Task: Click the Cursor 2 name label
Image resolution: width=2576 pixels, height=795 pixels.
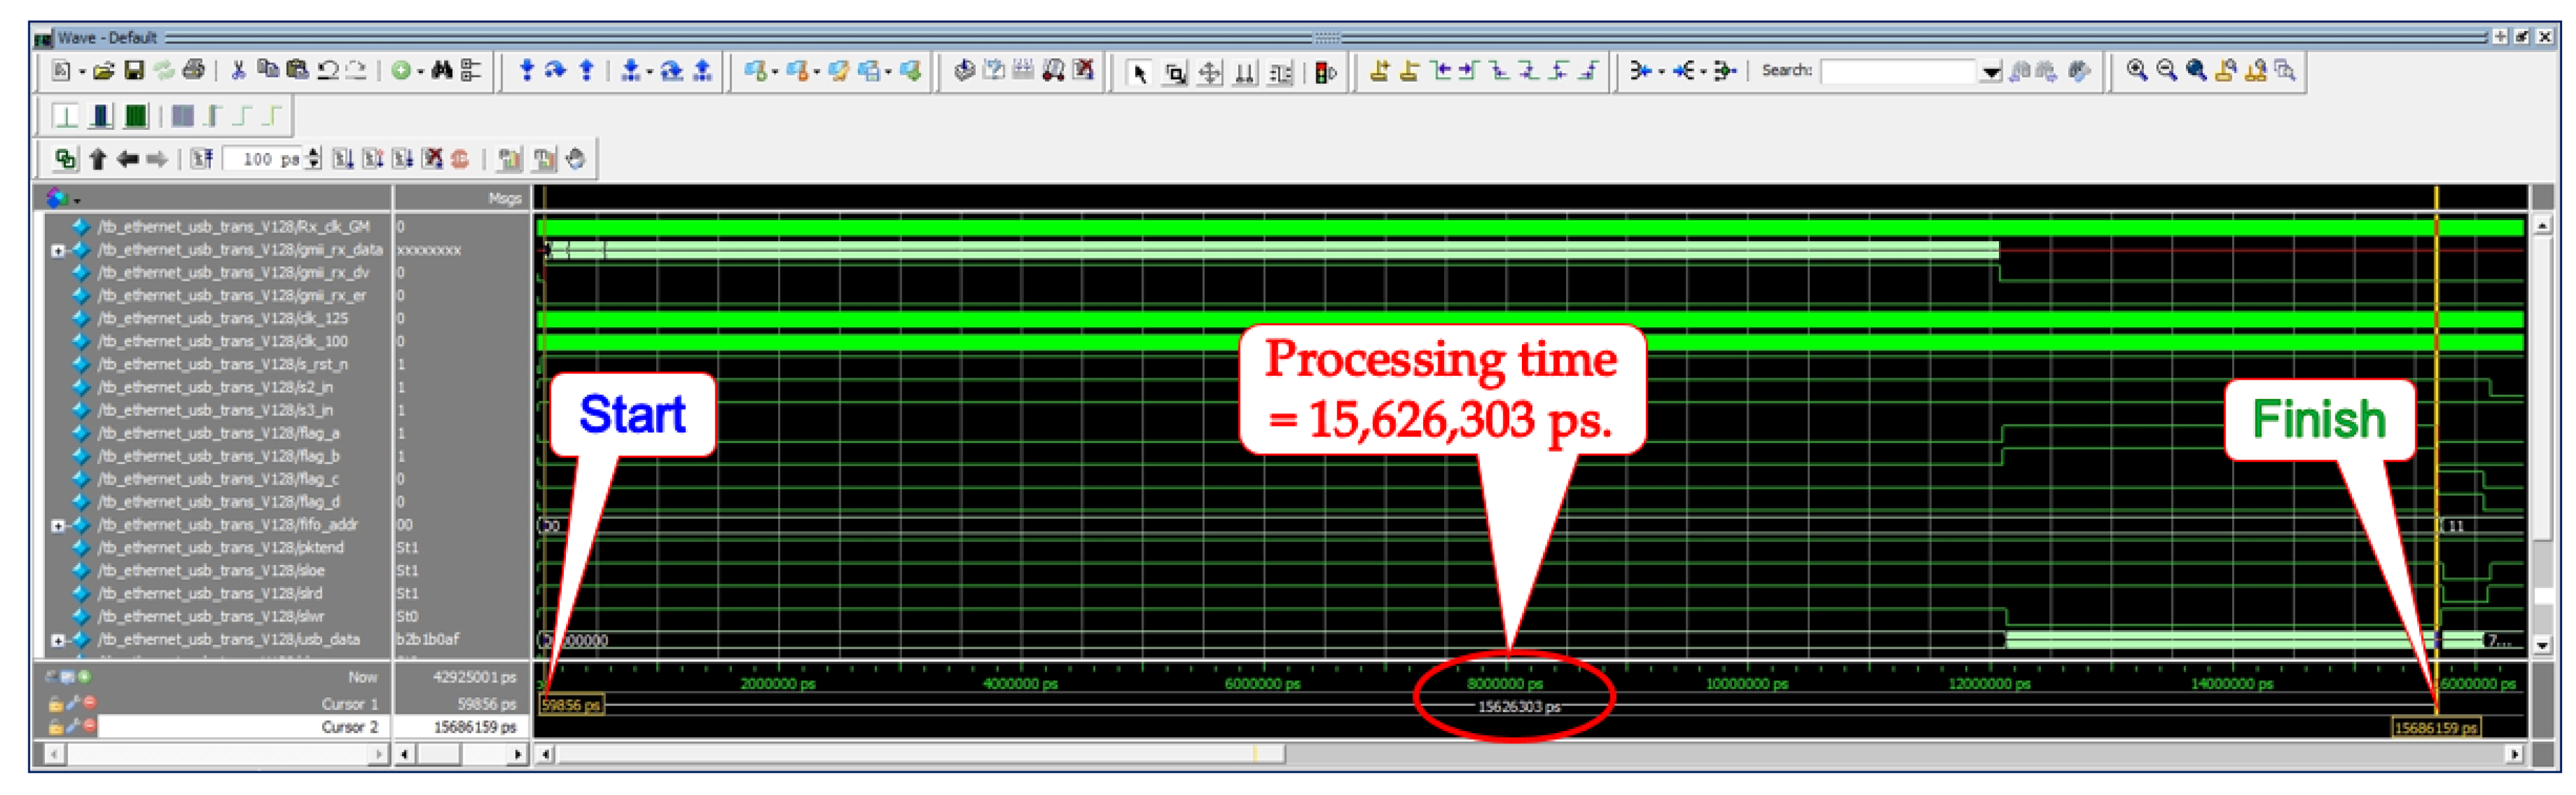Action: coord(349,727)
